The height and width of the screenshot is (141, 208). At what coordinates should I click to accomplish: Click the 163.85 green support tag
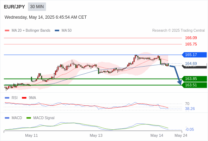194,79
